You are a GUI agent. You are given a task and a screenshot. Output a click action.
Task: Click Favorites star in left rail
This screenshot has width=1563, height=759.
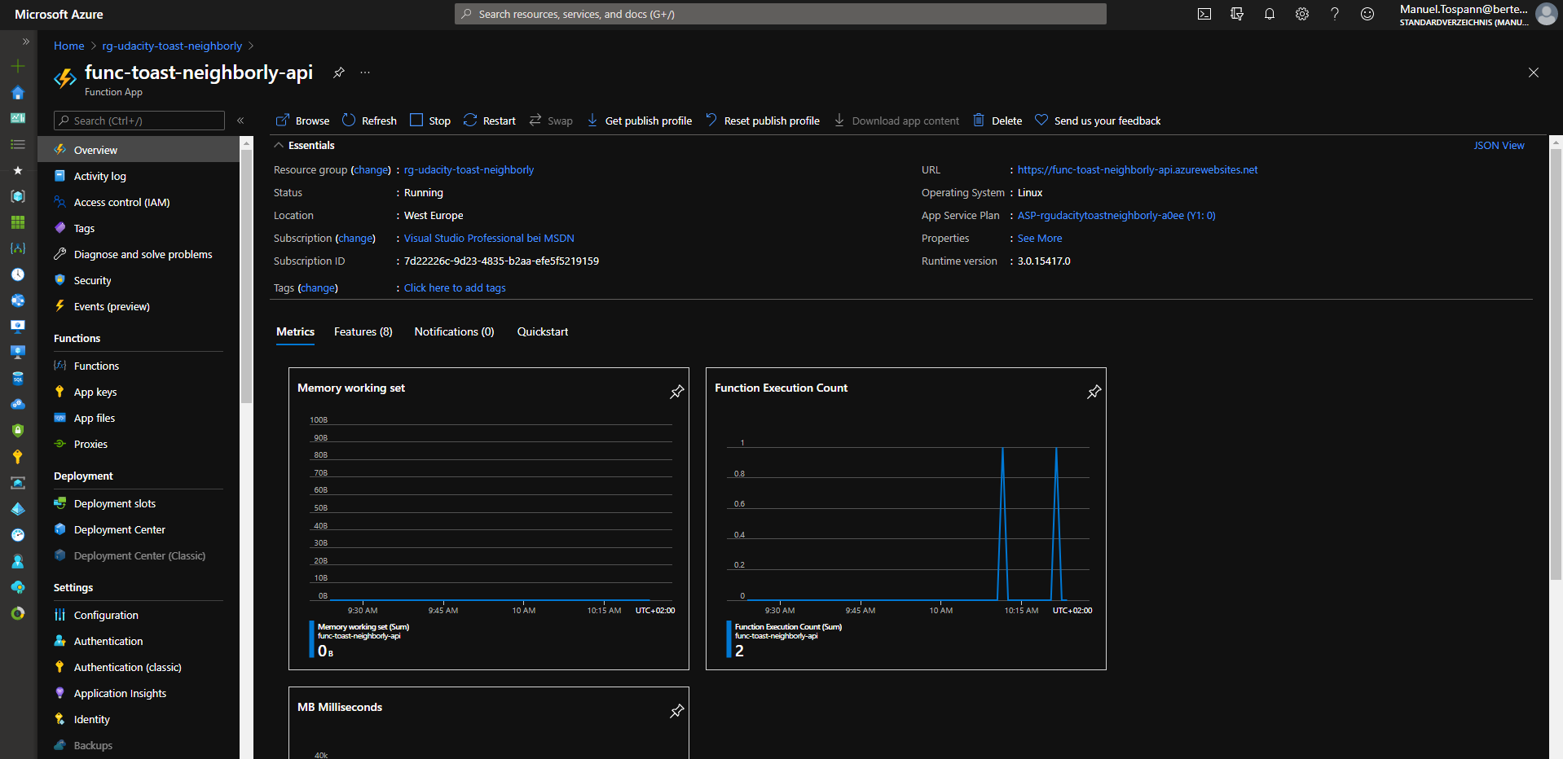coord(18,170)
